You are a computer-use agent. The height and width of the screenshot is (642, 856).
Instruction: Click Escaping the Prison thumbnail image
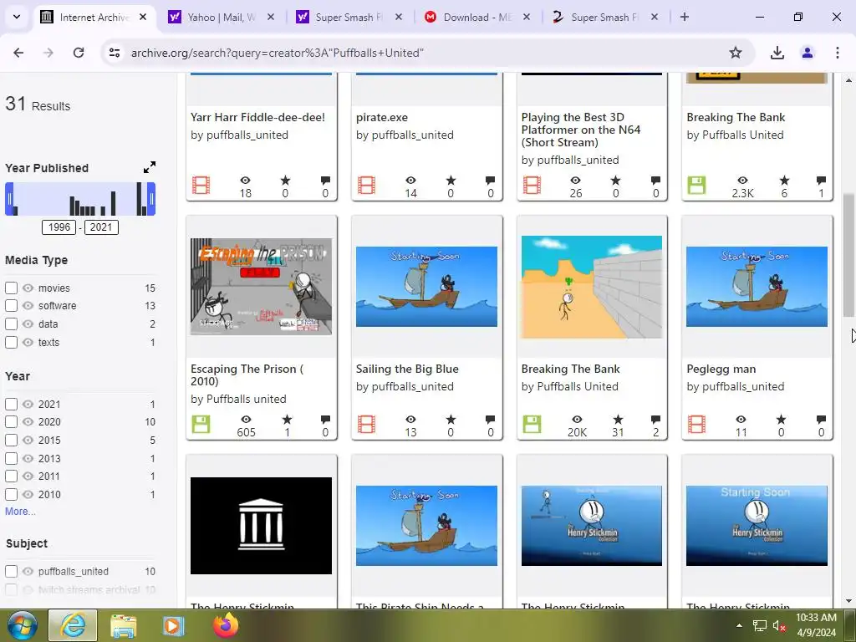[261, 287]
